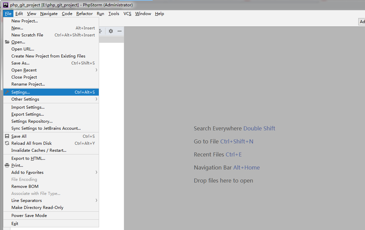This screenshot has width=365, height=230.
Task: Choose Save As... entry
Action: (x=51, y=63)
